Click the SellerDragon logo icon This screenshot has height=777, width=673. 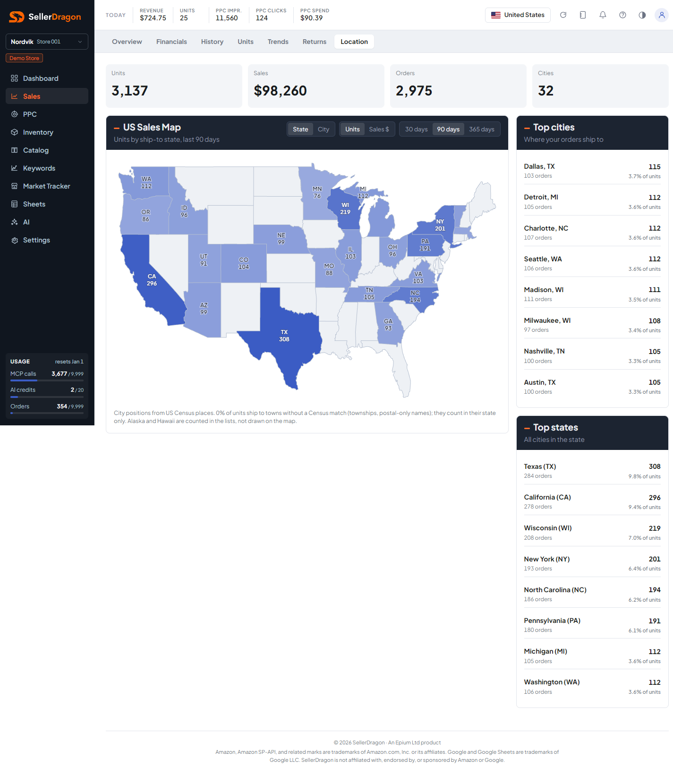point(17,17)
